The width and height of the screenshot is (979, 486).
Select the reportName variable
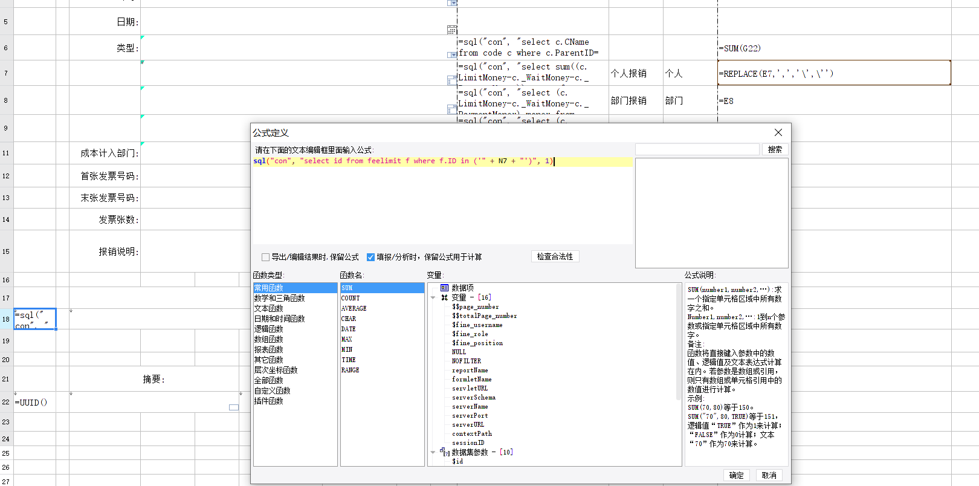[x=470, y=370]
